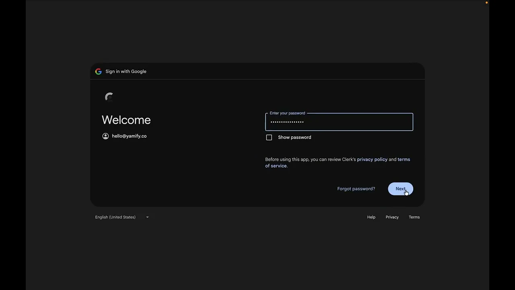
Task: Open the English (United States) language dropdown
Action: [x=122, y=217]
